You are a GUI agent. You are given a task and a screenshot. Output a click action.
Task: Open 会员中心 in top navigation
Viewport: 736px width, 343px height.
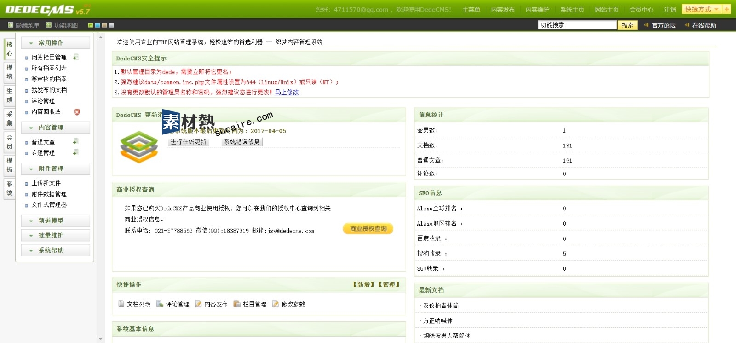[x=641, y=10]
